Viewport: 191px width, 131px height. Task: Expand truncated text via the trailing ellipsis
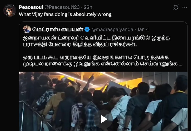coord(180,64)
